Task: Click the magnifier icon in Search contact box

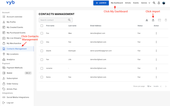Action: click(69, 20)
